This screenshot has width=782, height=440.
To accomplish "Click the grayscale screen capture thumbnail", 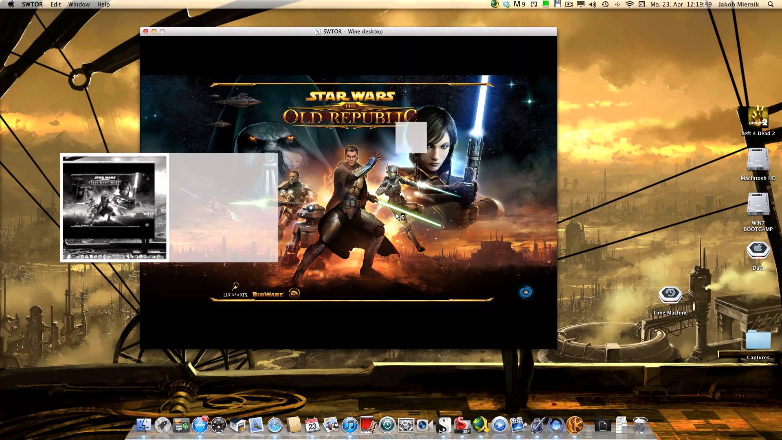I will click(114, 208).
